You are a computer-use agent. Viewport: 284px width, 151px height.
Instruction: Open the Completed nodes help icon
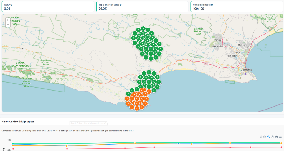pyautogui.click(x=212, y=5)
